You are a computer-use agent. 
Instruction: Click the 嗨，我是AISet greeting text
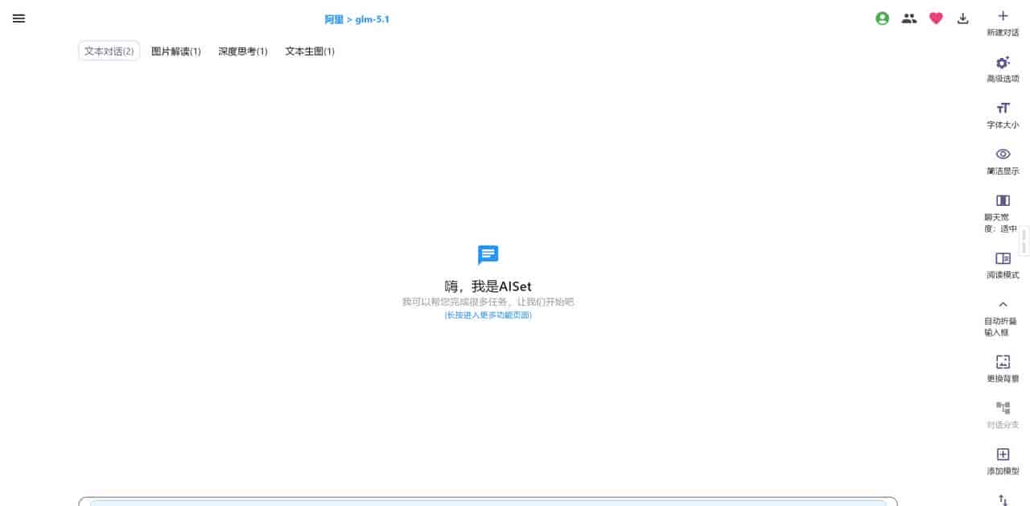(x=488, y=286)
